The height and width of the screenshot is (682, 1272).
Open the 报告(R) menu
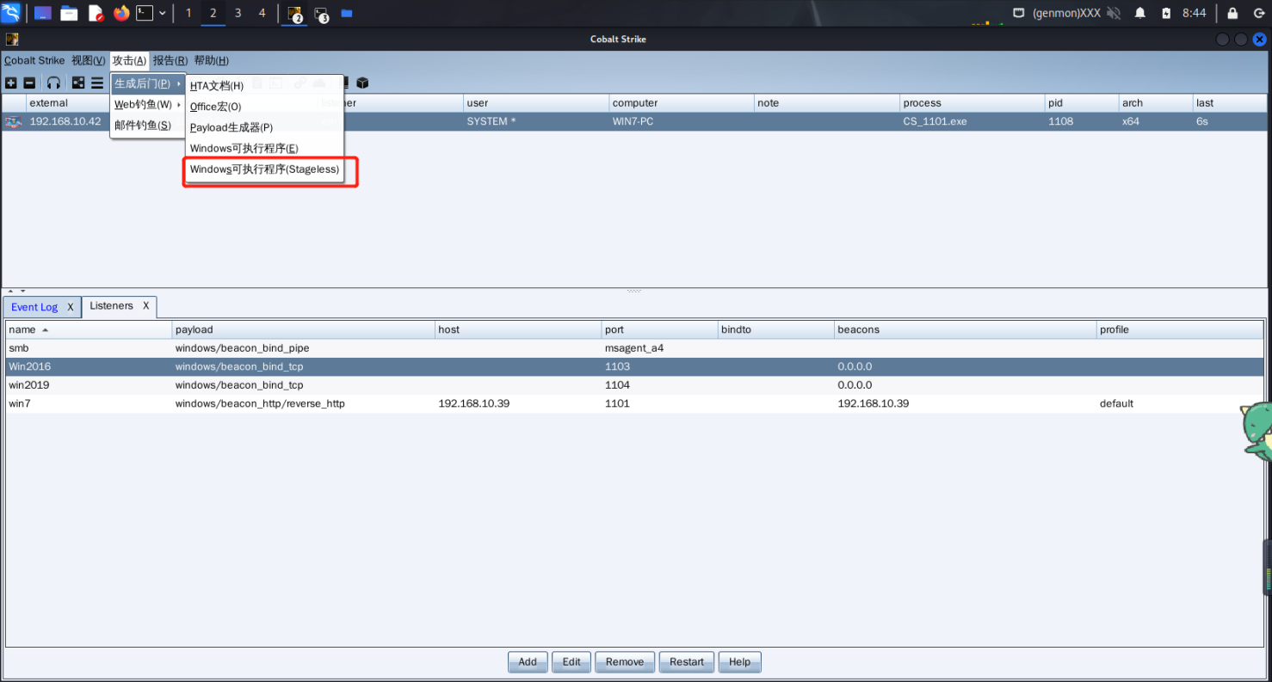coord(170,60)
